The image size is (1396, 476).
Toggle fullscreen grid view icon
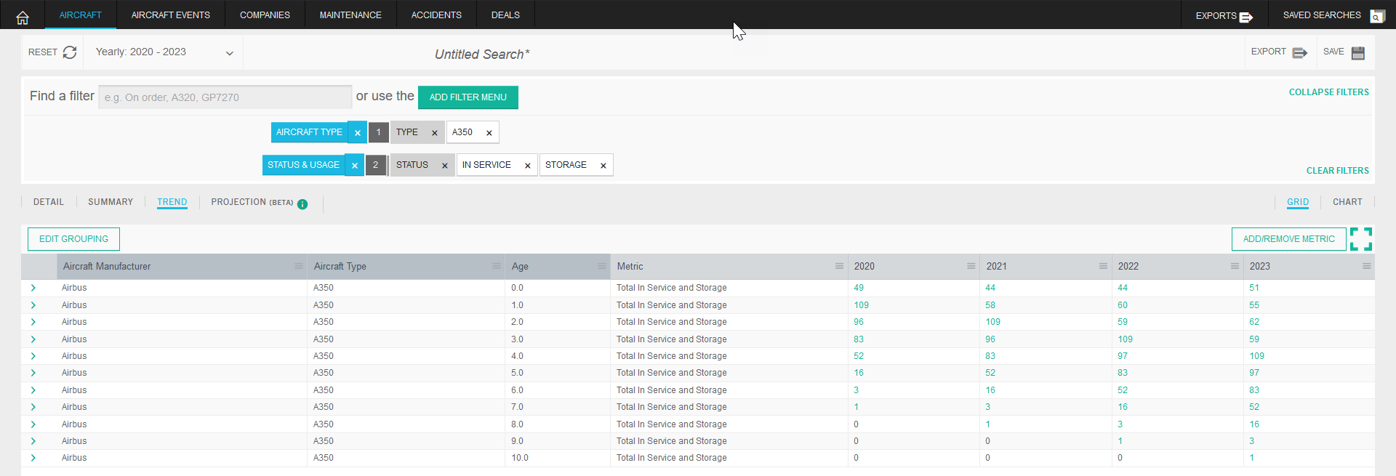click(1361, 239)
